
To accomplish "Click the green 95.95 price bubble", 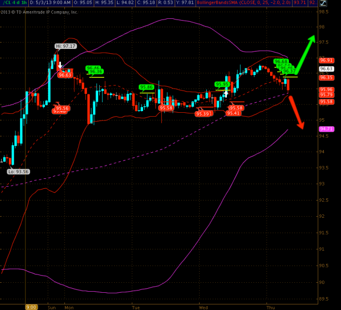I will click(222, 84).
